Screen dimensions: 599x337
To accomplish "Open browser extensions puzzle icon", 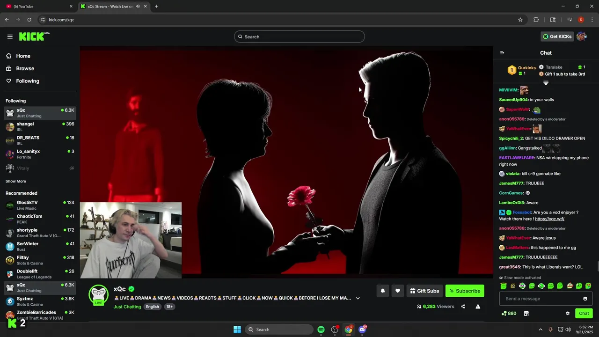I will pos(536,20).
